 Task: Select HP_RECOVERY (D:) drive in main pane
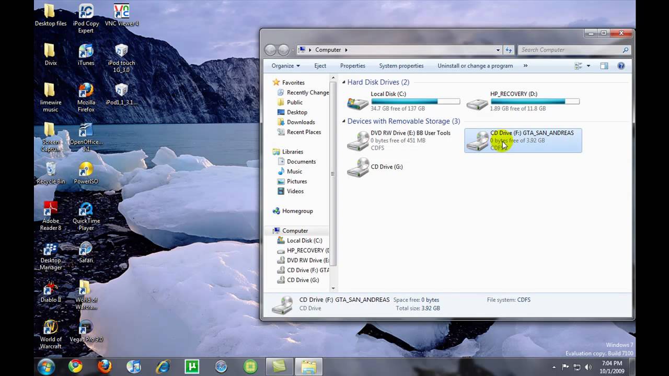click(523, 101)
